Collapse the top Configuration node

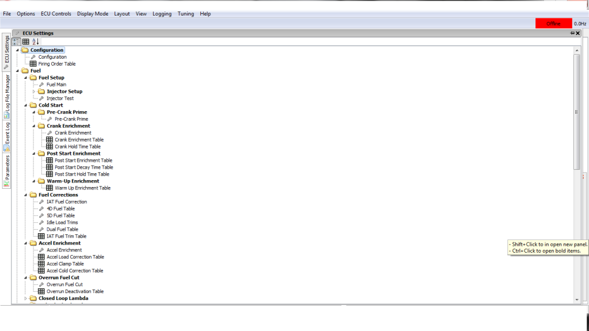(17, 50)
